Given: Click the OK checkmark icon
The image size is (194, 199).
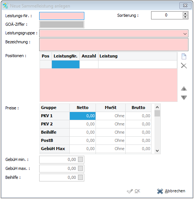Looking at the screenshot, I should (x=130, y=191).
